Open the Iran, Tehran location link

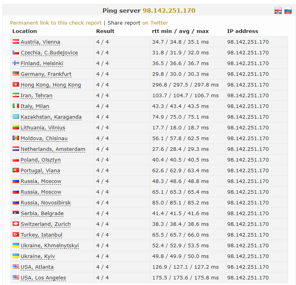coord(37,95)
